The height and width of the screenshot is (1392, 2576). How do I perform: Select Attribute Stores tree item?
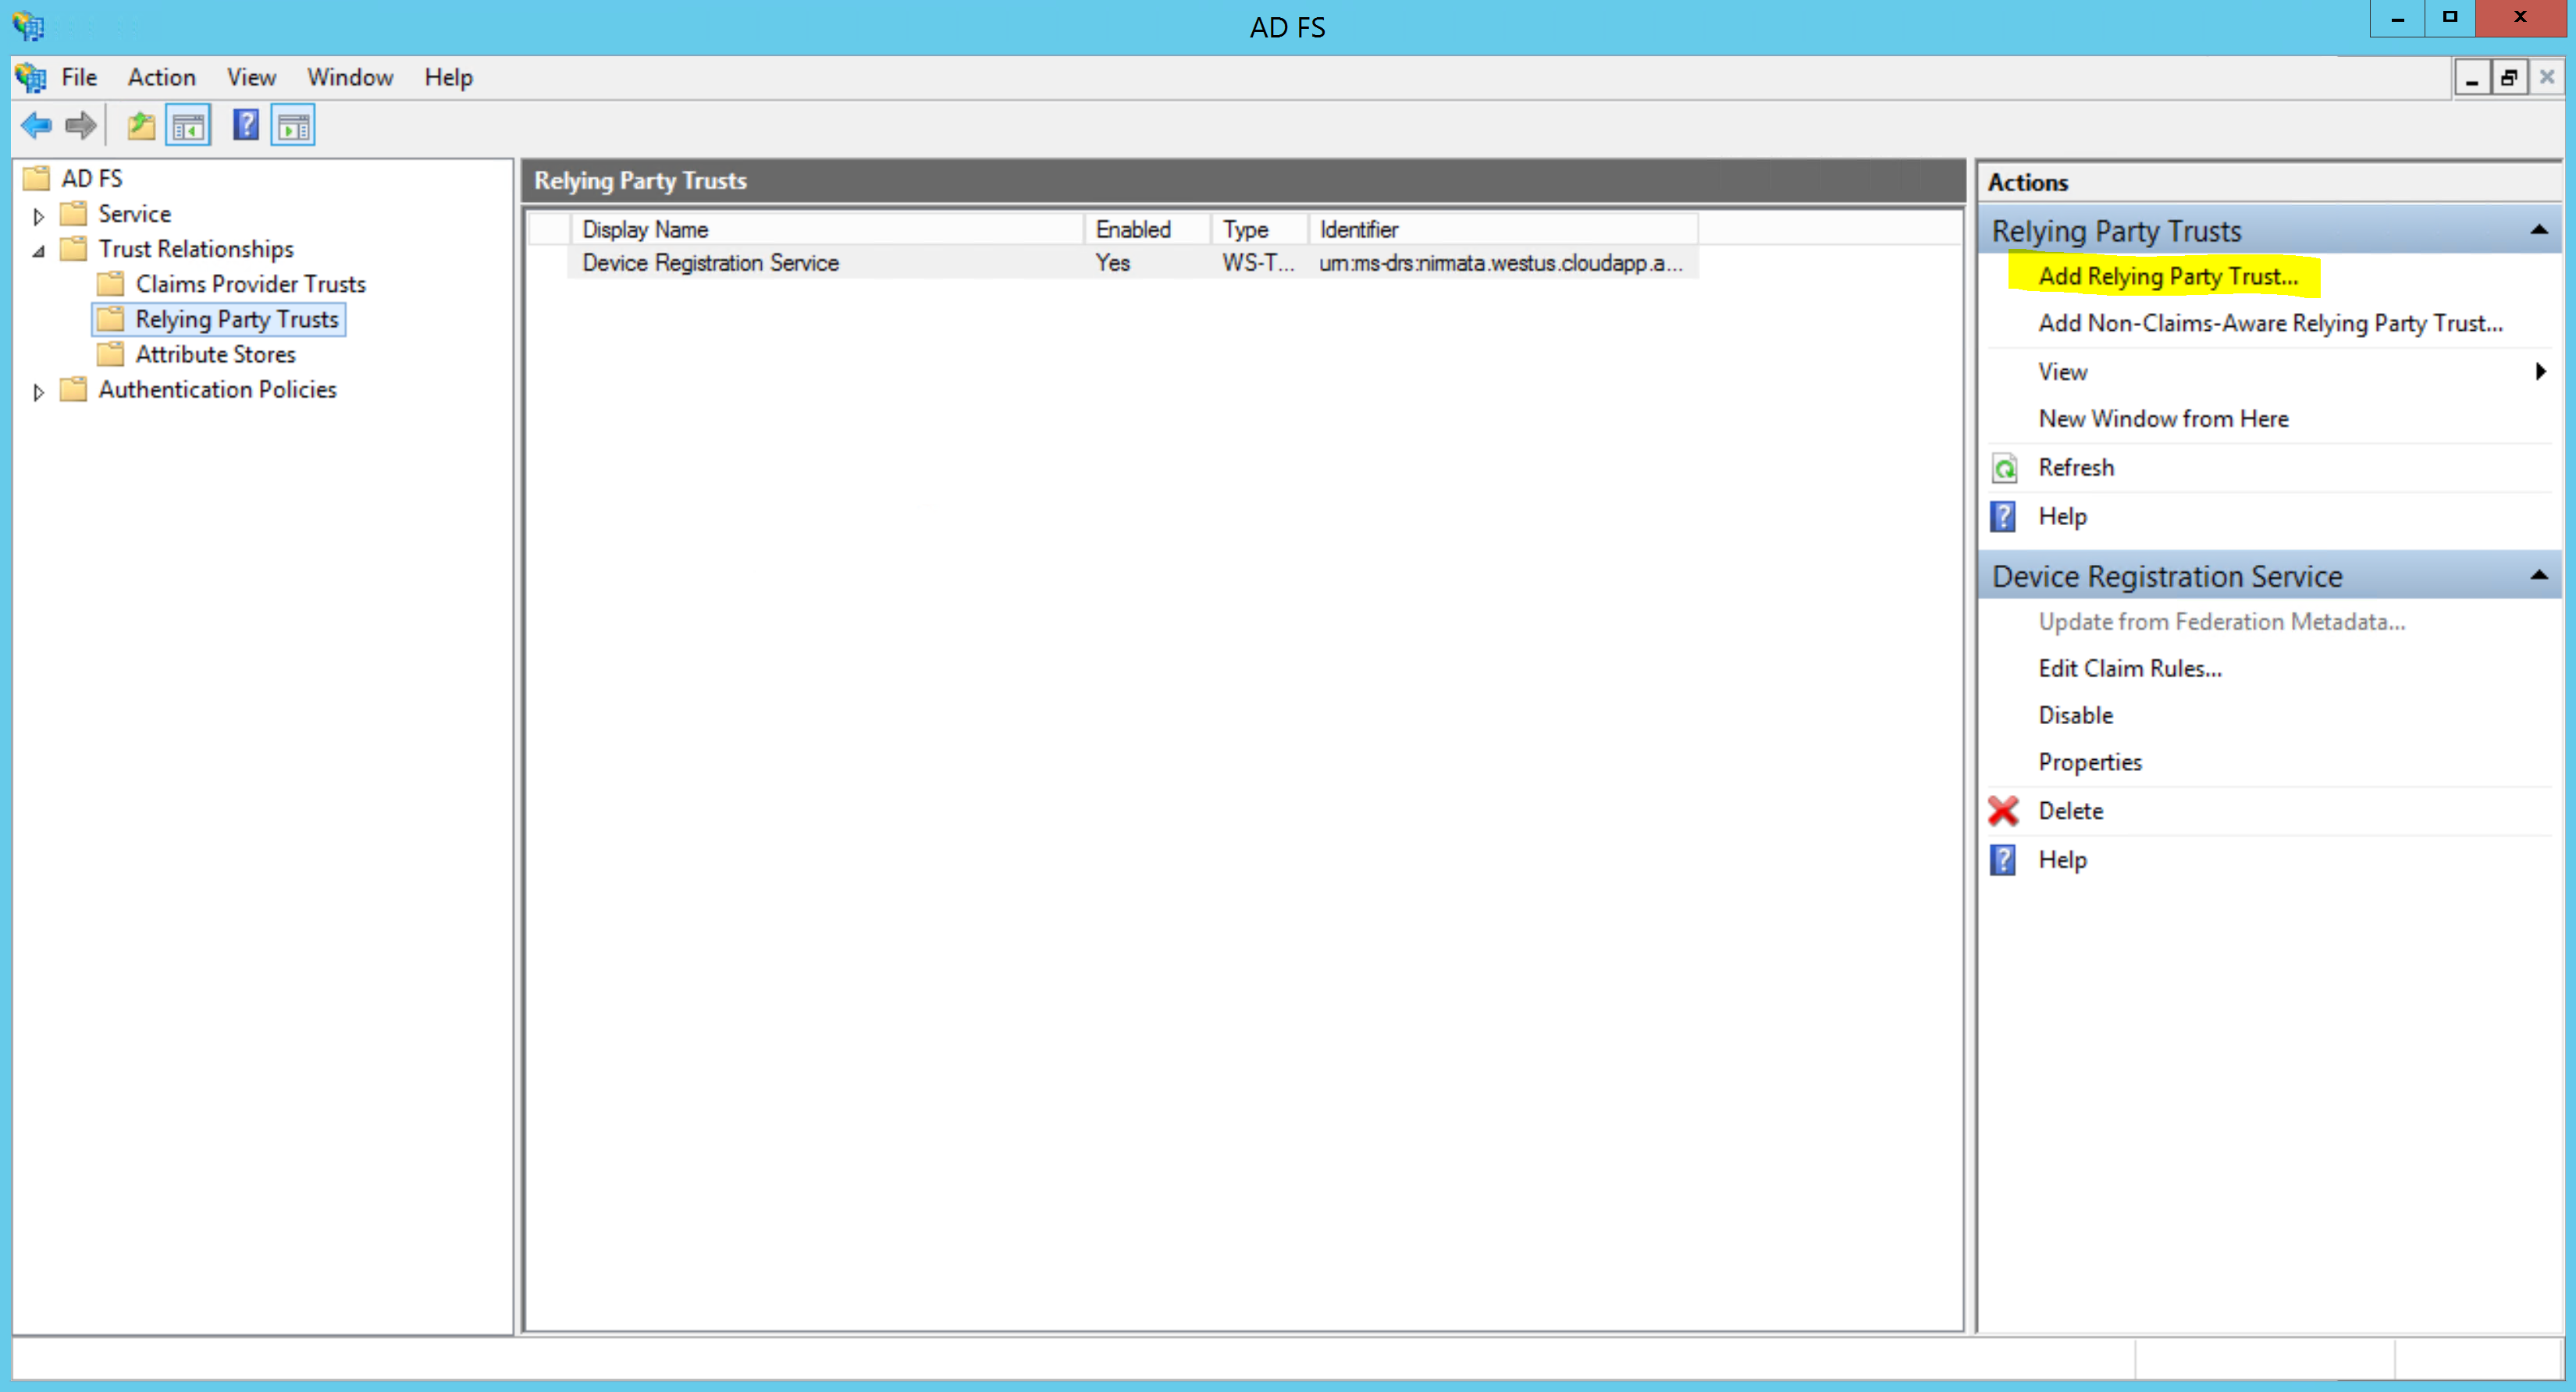coord(216,353)
